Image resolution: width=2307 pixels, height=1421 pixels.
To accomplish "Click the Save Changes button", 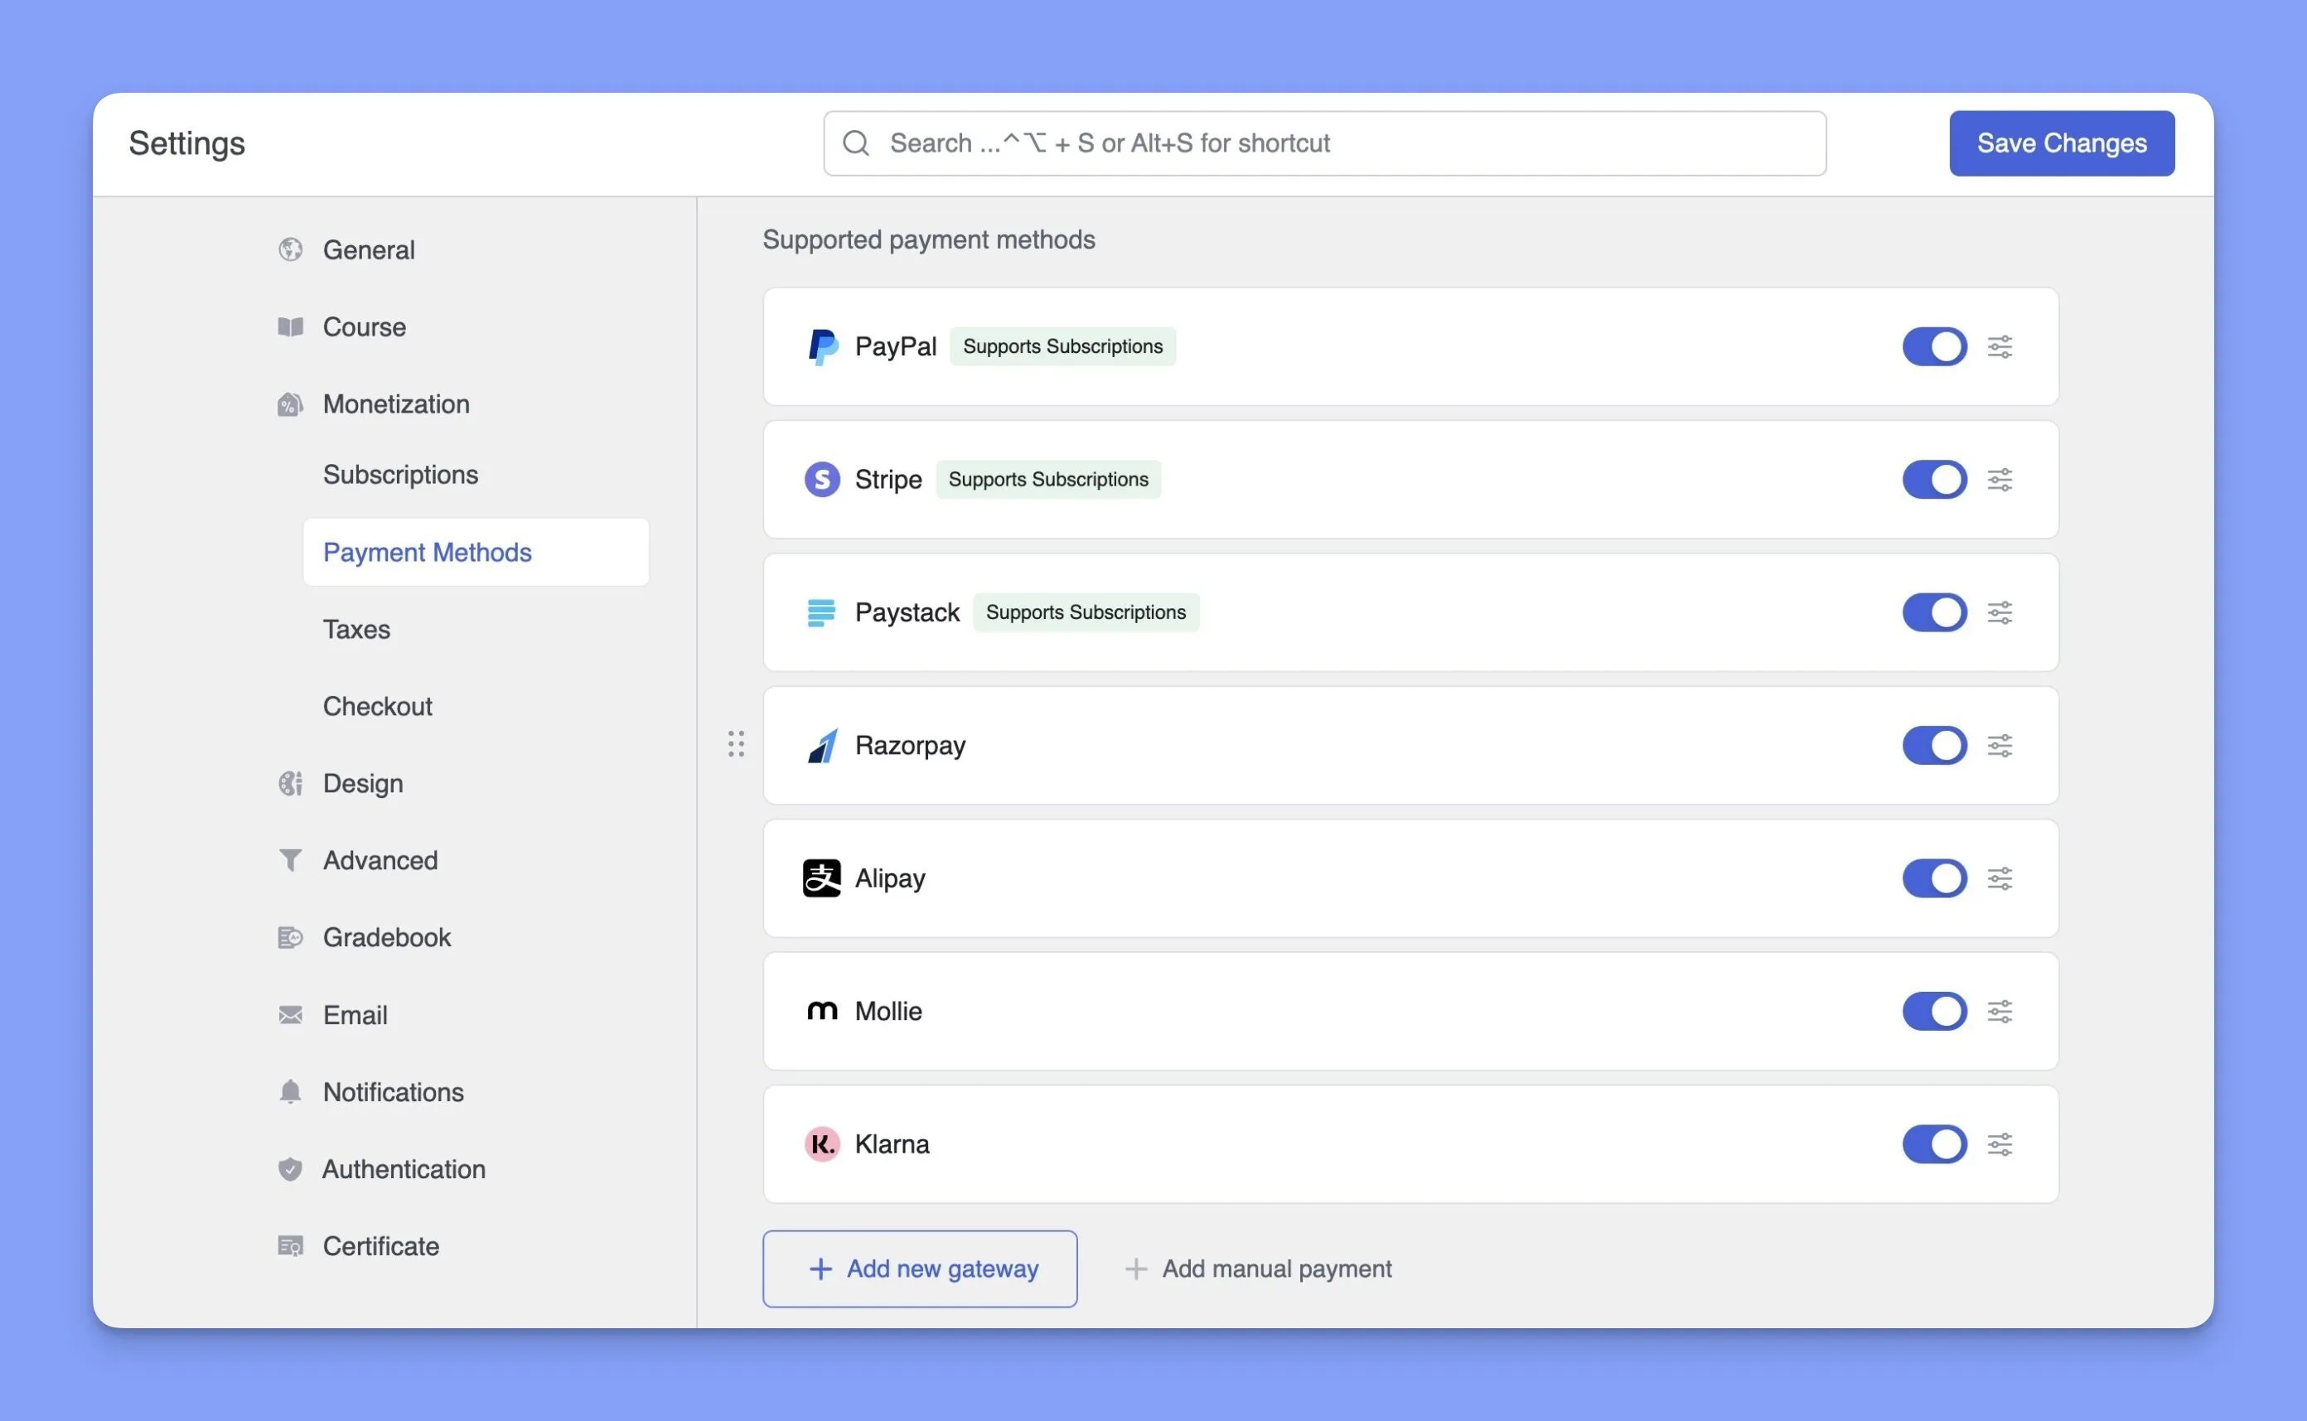I will point(2062,144).
